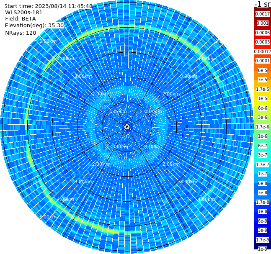Click the 2.00km range label in upper-right quadrant
Image resolution: width=271 pixels, height=254 pixels.
click(x=171, y=94)
